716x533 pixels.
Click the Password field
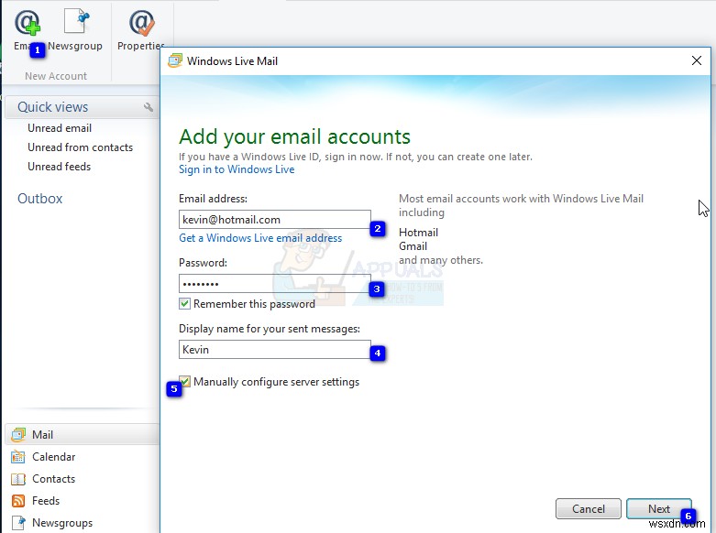point(275,283)
